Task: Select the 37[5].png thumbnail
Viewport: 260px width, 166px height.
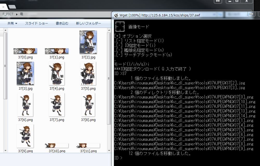Action: [x=88, y=73]
